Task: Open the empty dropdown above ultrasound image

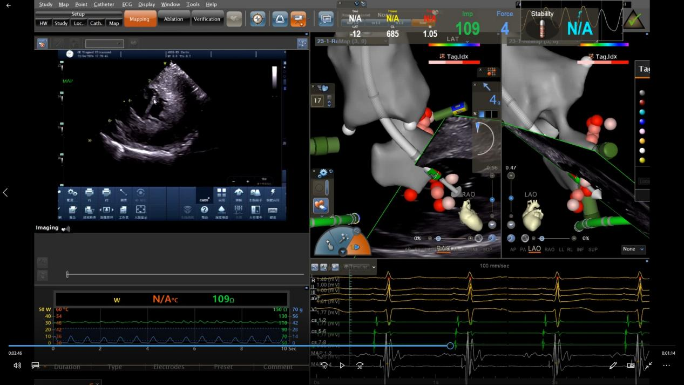Action: coord(104,44)
